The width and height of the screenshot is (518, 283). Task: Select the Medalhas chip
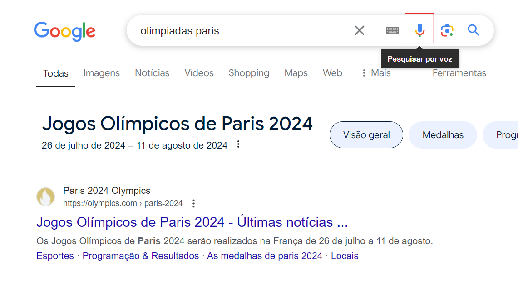(443, 135)
